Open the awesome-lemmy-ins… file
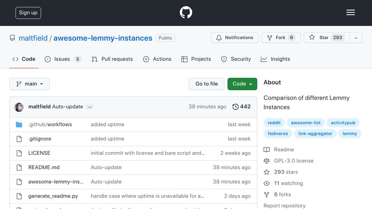This screenshot has width=372, height=209. pyautogui.click(x=56, y=182)
